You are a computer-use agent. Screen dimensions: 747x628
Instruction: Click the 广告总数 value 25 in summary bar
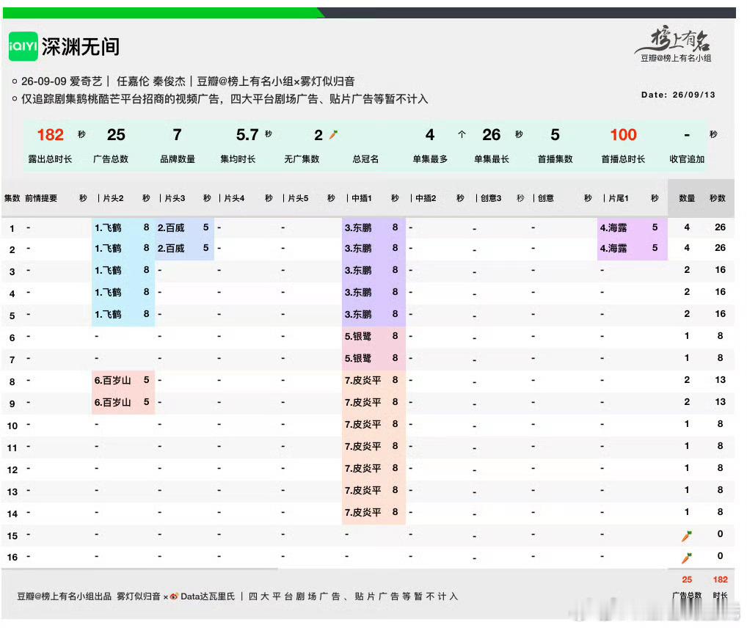pos(116,135)
